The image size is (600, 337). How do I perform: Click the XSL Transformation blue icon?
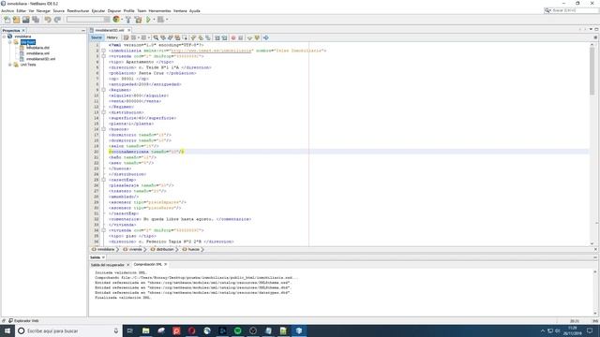[x=266, y=37]
